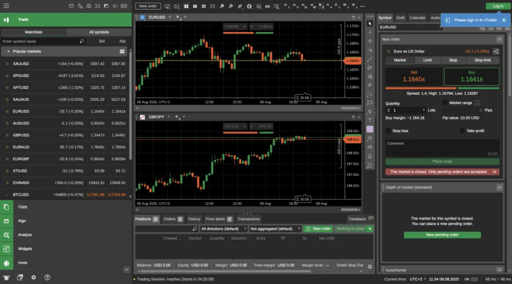Open the help question mark icon
This screenshot has height=284, width=512.
coord(47,278)
